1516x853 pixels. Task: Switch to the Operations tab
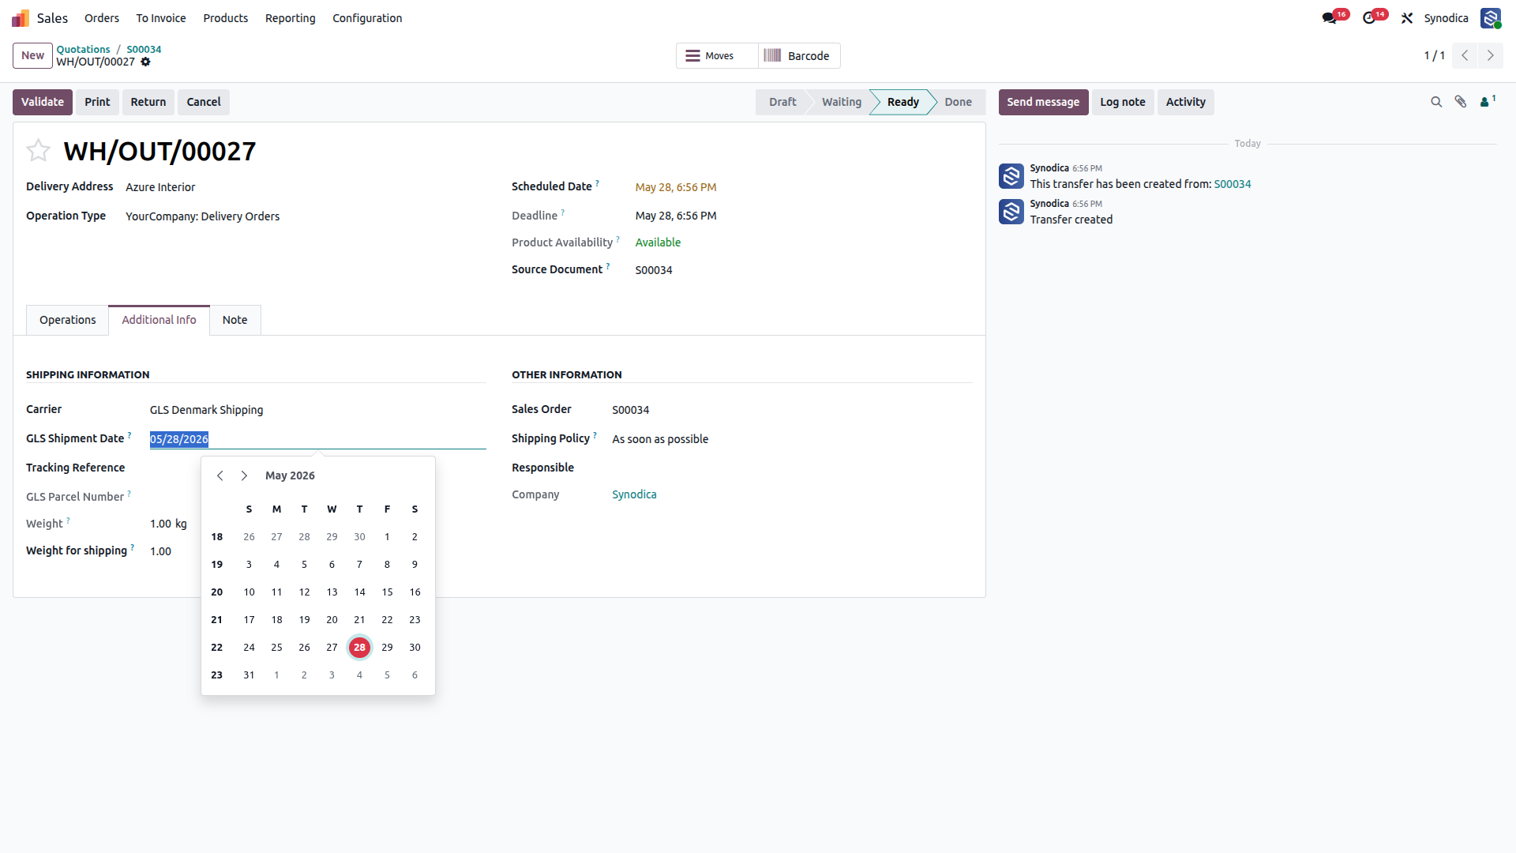click(x=68, y=320)
